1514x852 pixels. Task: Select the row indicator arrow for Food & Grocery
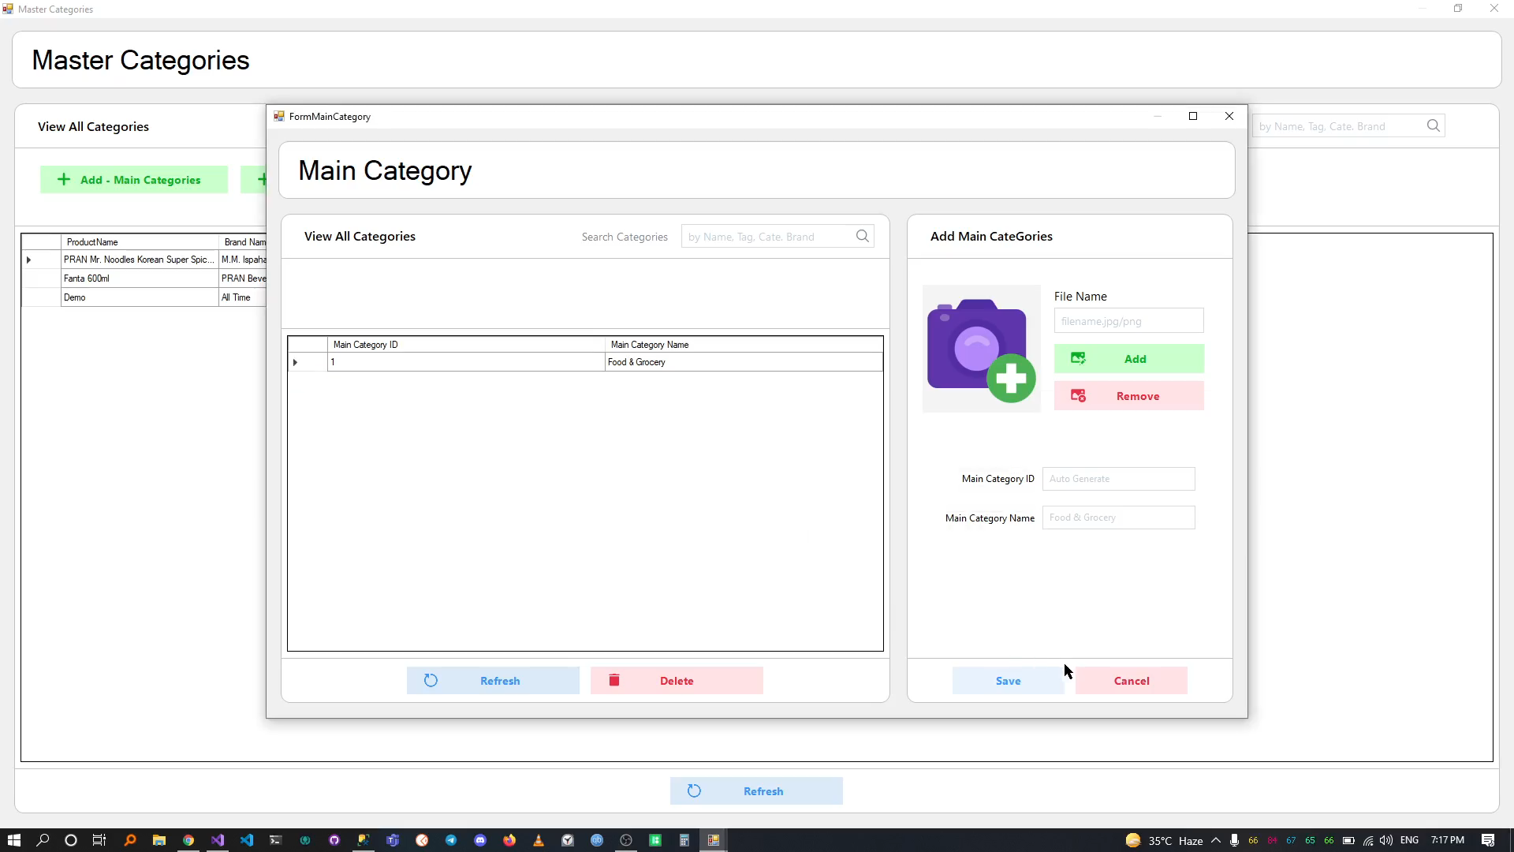click(296, 362)
